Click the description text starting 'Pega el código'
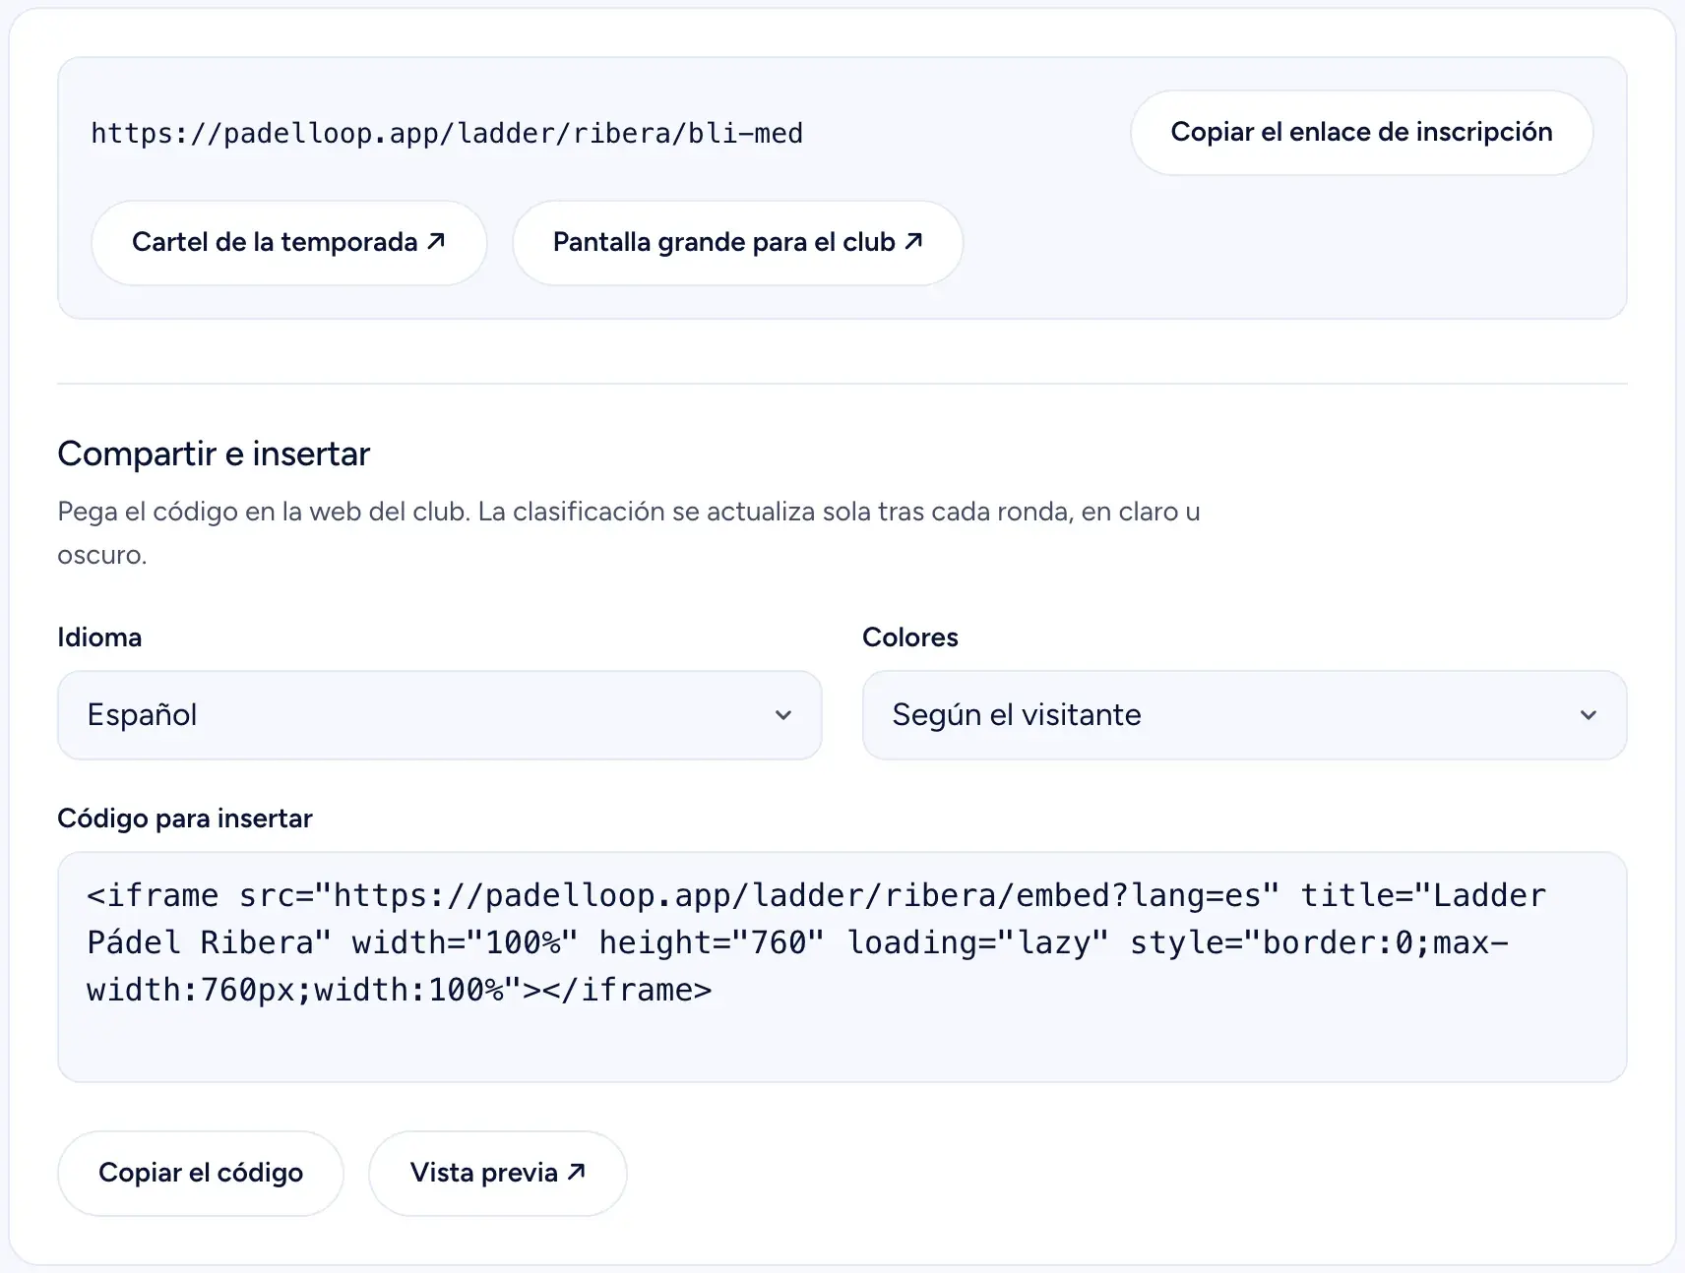Viewport: 1685px width, 1273px height. pos(629,533)
